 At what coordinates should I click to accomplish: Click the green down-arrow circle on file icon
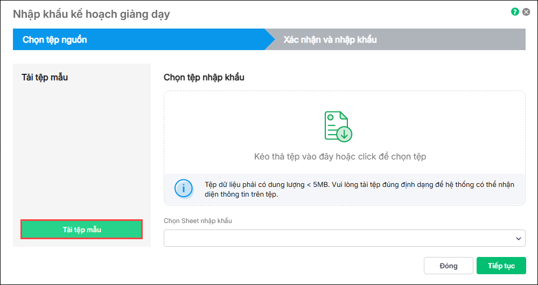[345, 134]
